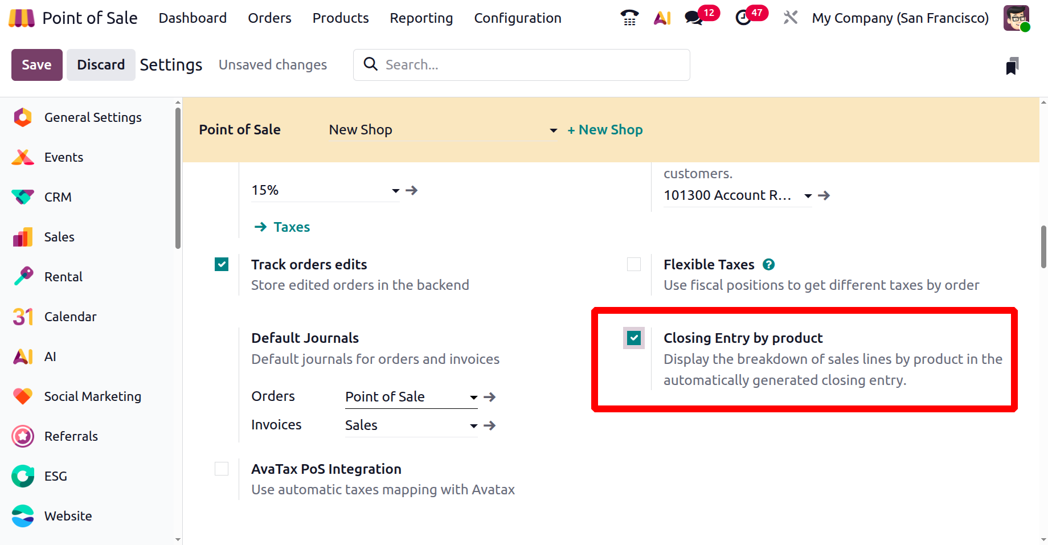Viewport: 1048px width, 545px height.
Task: Follow the Taxes link
Action: pos(291,227)
